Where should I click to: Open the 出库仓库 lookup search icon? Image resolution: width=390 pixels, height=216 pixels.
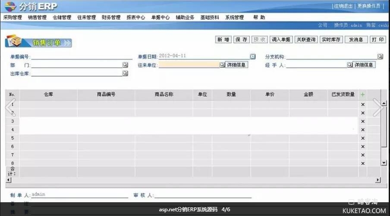(125, 74)
